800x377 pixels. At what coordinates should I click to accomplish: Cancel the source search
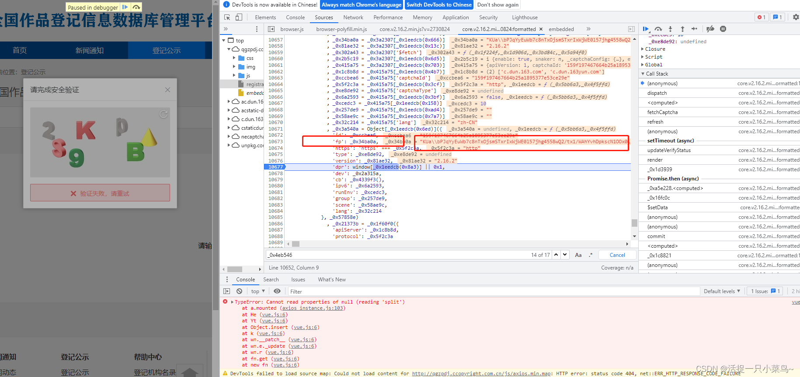617,255
